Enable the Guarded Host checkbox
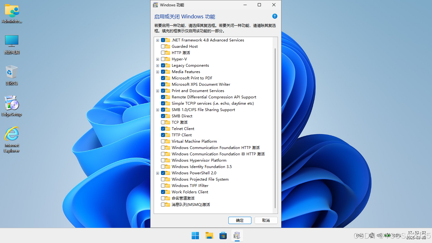The height and width of the screenshot is (243, 432). pyautogui.click(x=163, y=47)
